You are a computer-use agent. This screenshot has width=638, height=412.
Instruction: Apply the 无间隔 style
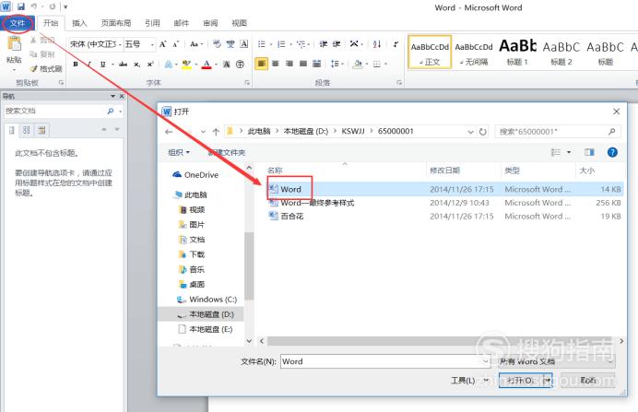474,52
